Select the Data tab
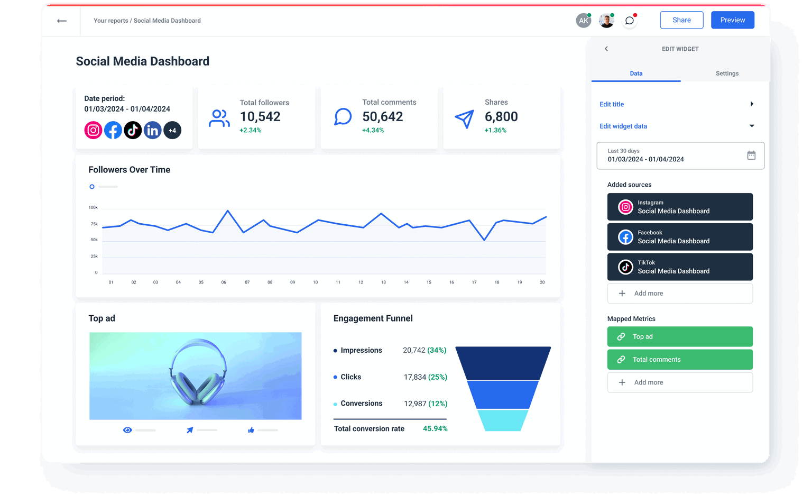812x494 pixels. click(636, 73)
